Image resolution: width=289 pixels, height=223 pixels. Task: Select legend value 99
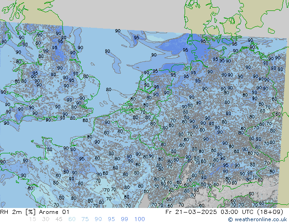[x=124, y=219]
